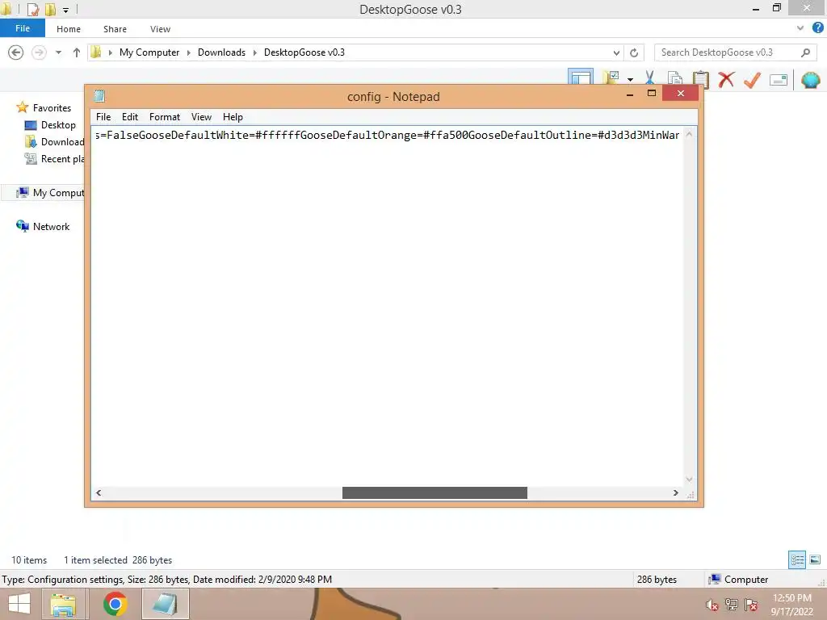The image size is (827, 620).
Task: Click Notepad title bar notepad icon
Action: tap(99, 96)
